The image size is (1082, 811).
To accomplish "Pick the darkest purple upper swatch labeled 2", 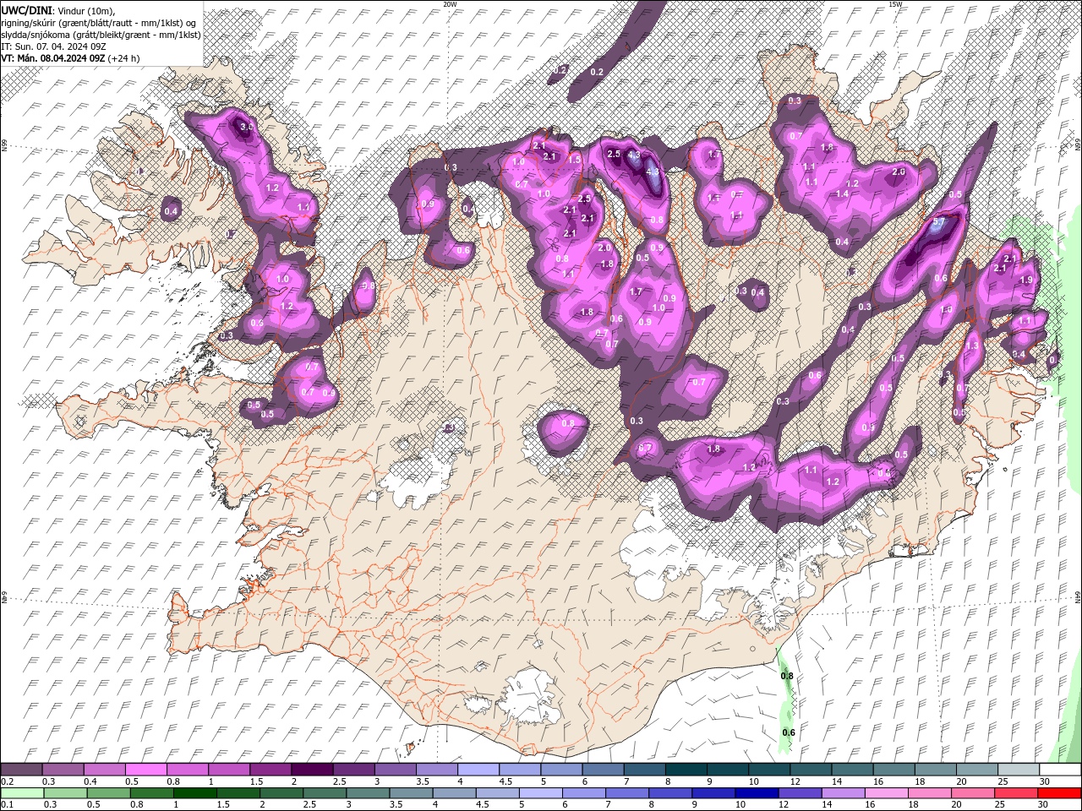I will (x=312, y=770).
